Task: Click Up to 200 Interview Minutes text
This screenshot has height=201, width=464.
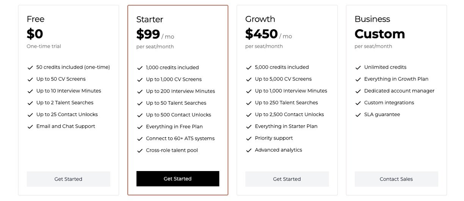Action: coord(180,91)
